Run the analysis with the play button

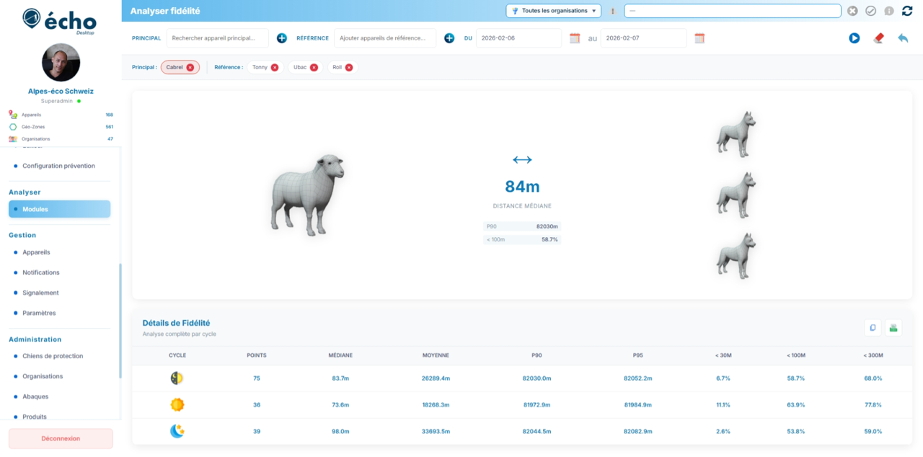tap(854, 38)
